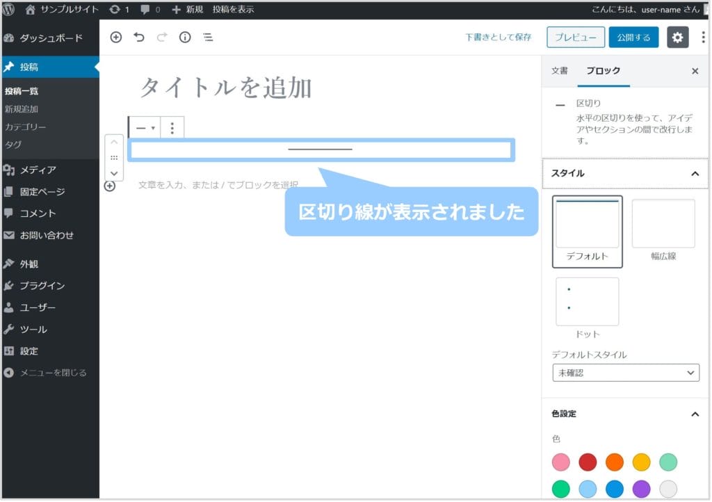712x502 pixels.
Task: Open メディア in the admin sidebar
Action: [x=38, y=170]
